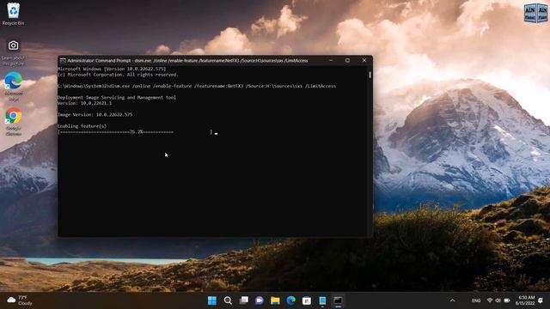Click the Command Prompt title bar icon
The width and height of the screenshot is (550, 309).
pos(63,61)
